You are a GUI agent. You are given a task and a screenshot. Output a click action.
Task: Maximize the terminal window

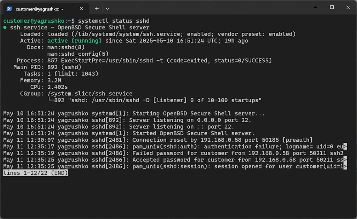point(332,7)
